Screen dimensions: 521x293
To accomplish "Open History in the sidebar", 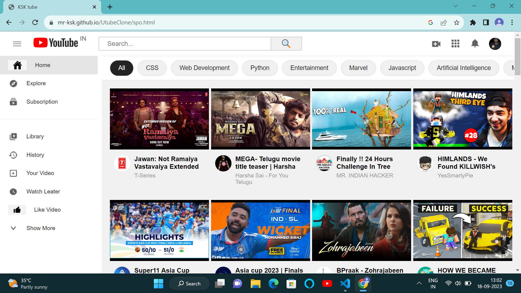I will [x=35, y=155].
